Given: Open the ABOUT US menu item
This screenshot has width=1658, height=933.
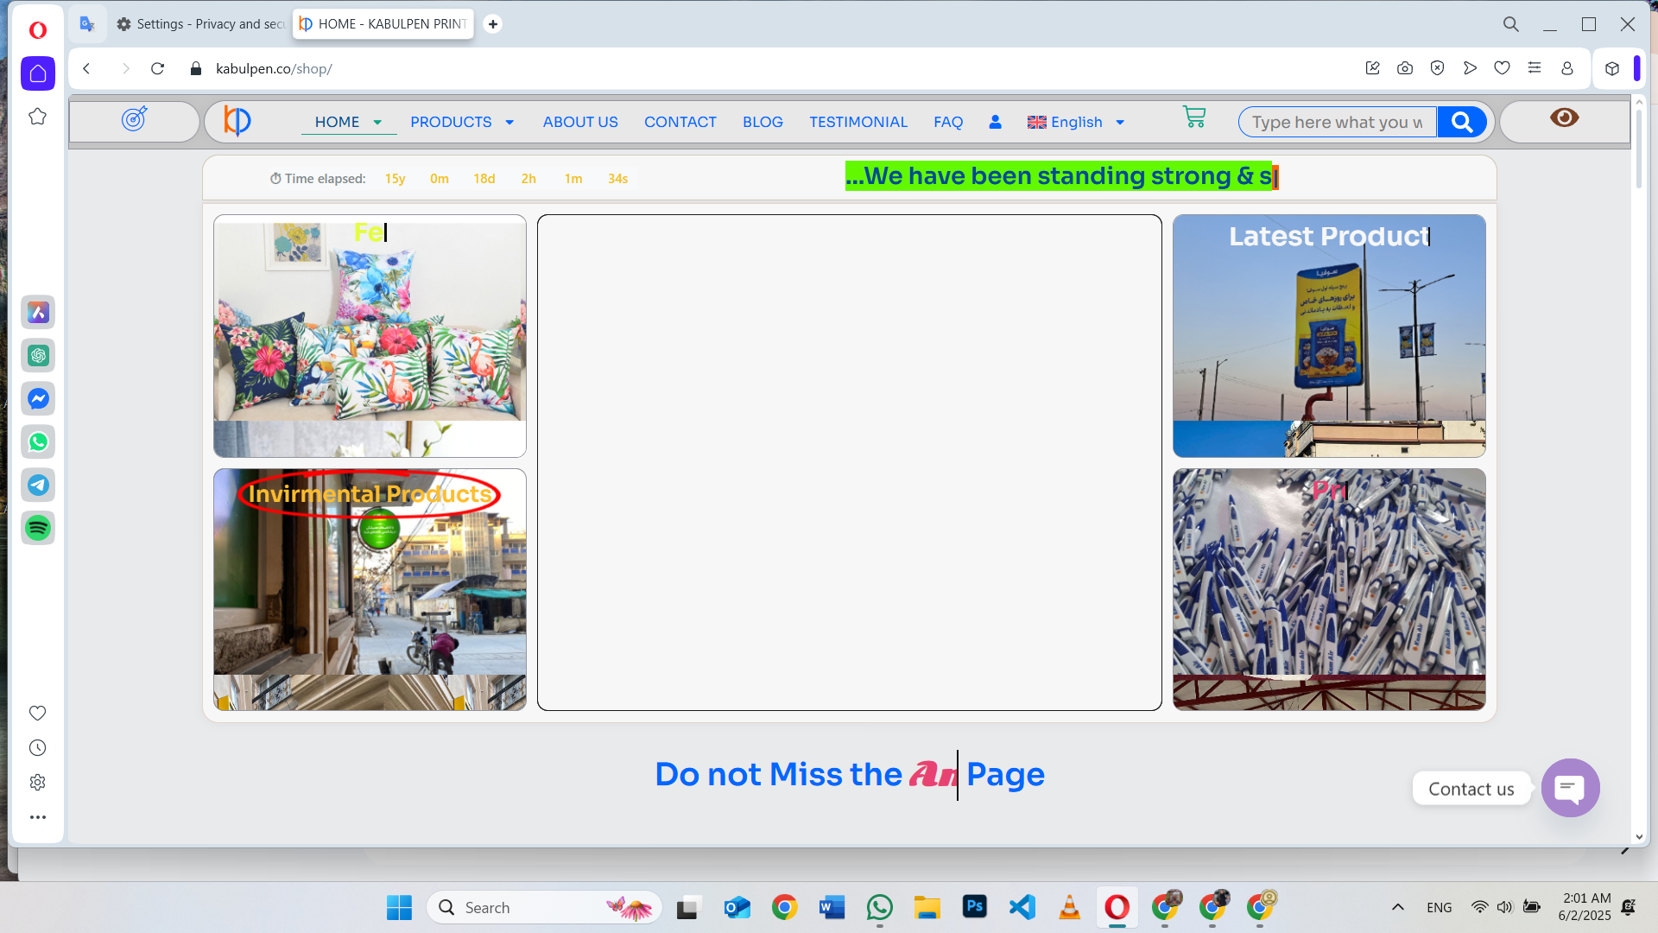Looking at the screenshot, I should (x=580, y=123).
